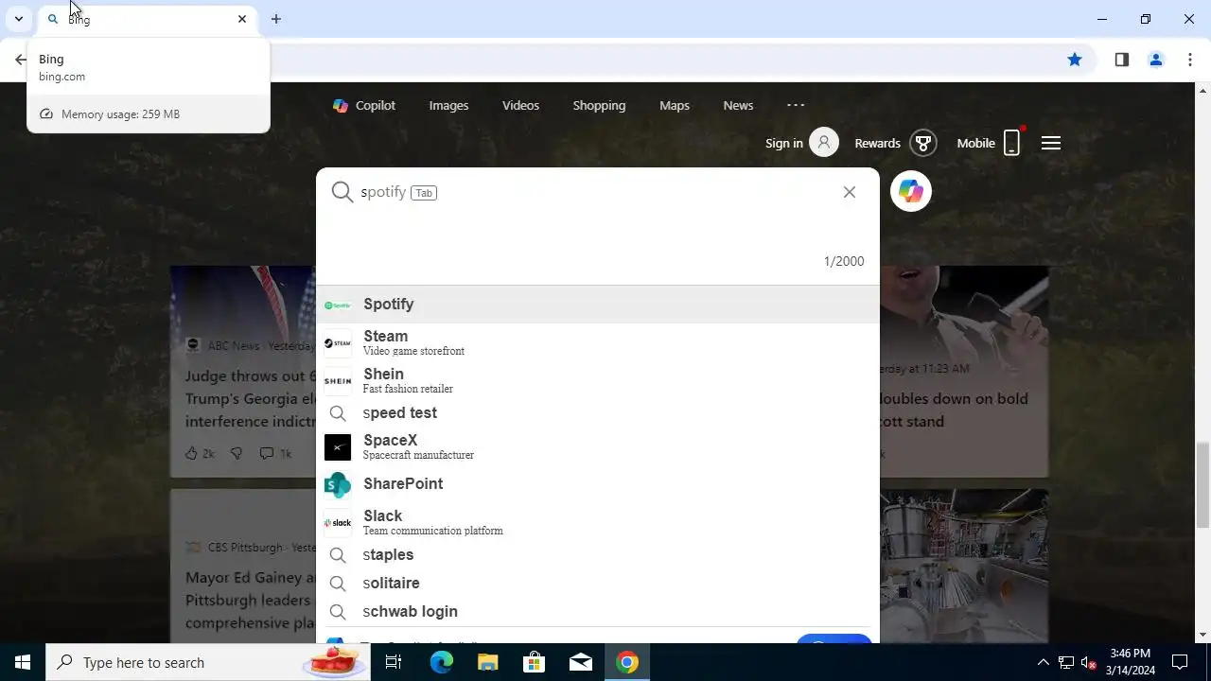The image size is (1211, 681).
Task: Select the speed test suggestion
Action: click(x=598, y=413)
